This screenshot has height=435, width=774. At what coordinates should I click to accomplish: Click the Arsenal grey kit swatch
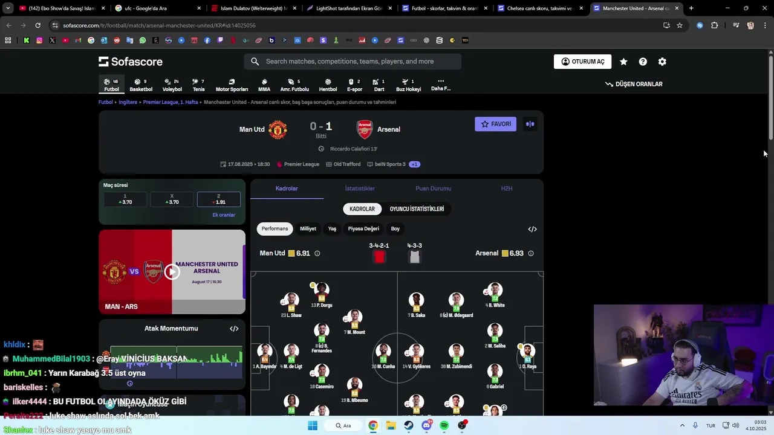tap(414, 257)
